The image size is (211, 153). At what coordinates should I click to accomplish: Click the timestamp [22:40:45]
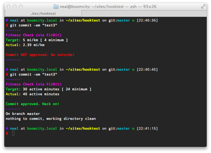click(x=147, y=69)
